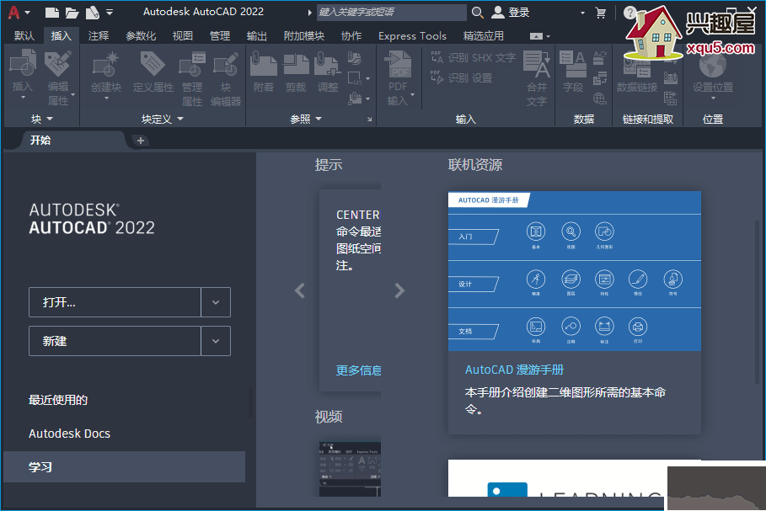Open the 更多信息 tip link
The width and height of the screenshot is (766, 511).
(358, 370)
